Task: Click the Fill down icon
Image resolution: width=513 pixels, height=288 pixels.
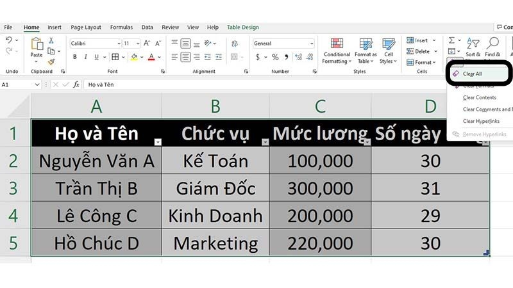Action: coord(452,51)
